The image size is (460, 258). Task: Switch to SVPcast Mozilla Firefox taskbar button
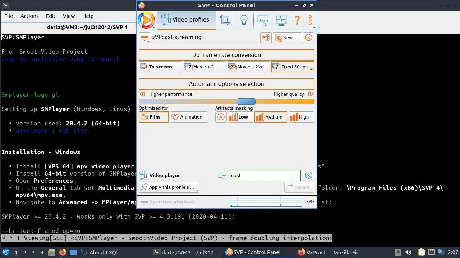331,252
